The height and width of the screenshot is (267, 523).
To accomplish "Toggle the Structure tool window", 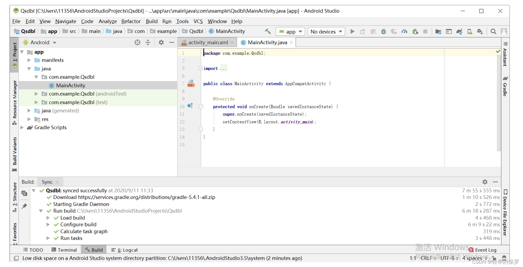I will 15,197.
